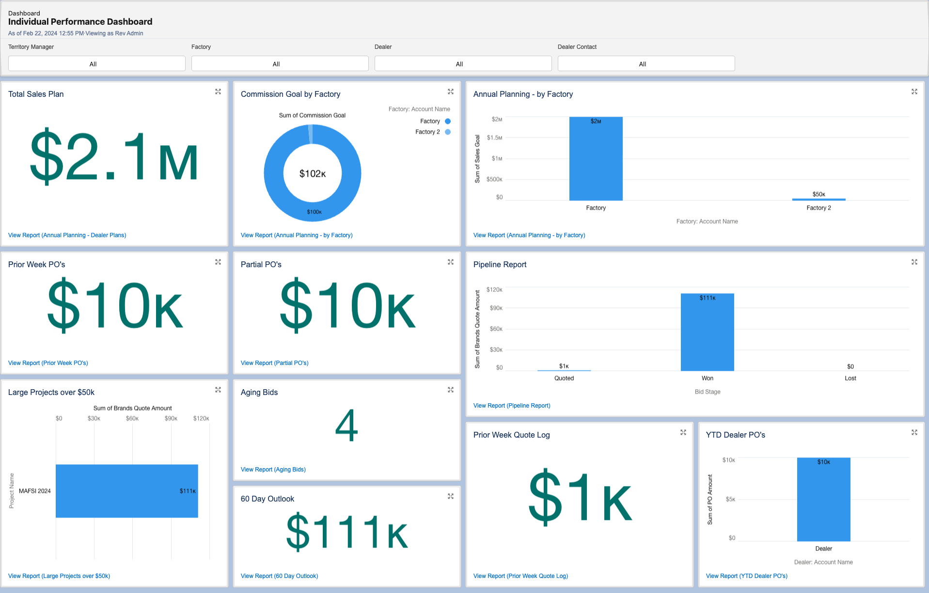Expand the Pipeline Report widget
Screen dimensions: 929x593
coord(914,262)
